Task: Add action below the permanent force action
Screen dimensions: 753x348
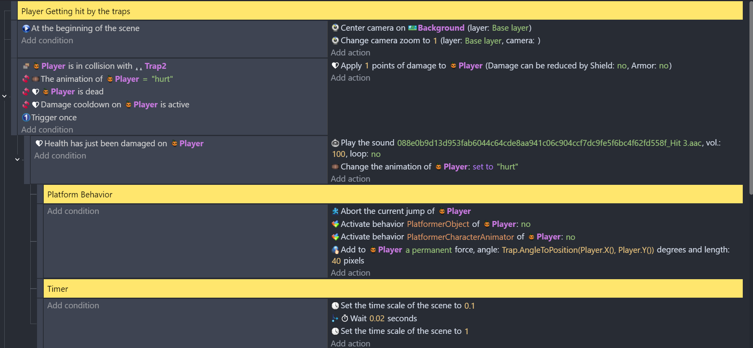Action: point(351,273)
